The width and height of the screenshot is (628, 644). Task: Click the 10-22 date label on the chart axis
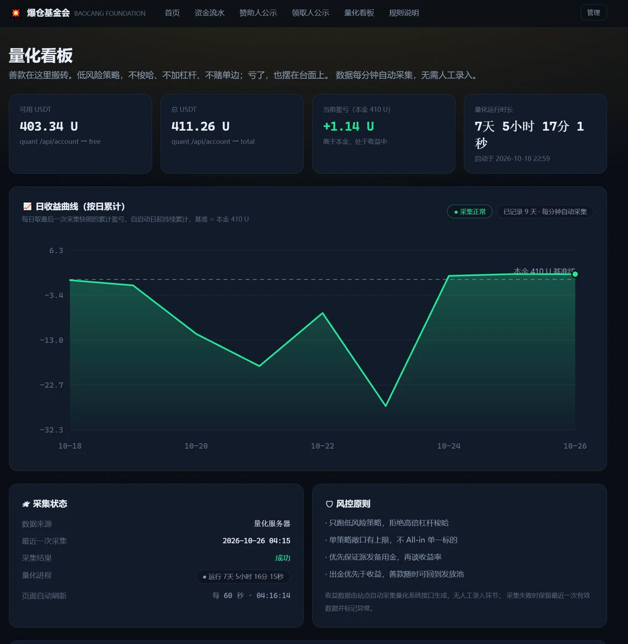(x=323, y=446)
